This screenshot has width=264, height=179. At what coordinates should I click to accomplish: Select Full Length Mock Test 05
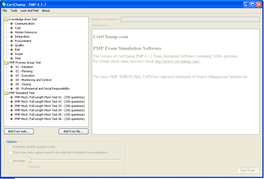pos(49,115)
